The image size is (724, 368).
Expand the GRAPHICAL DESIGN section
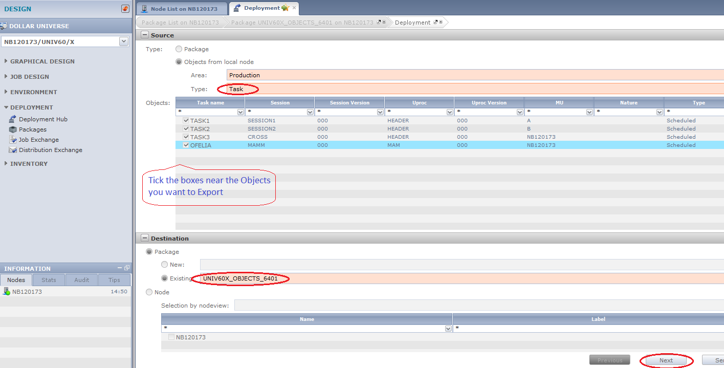pyautogui.click(x=6, y=61)
